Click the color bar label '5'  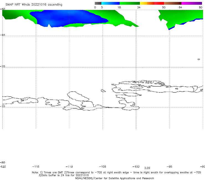pyautogui.click(x=102, y=7)
